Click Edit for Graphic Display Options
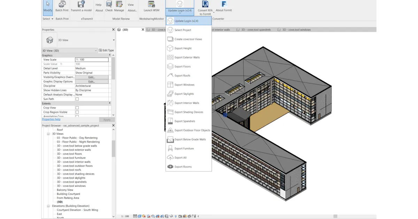The height and width of the screenshot is (219, 418). click(x=92, y=82)
